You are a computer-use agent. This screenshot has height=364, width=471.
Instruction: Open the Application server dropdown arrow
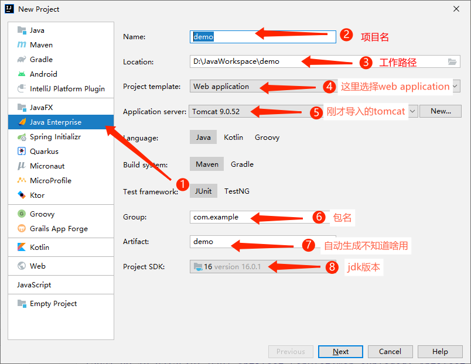413,111
